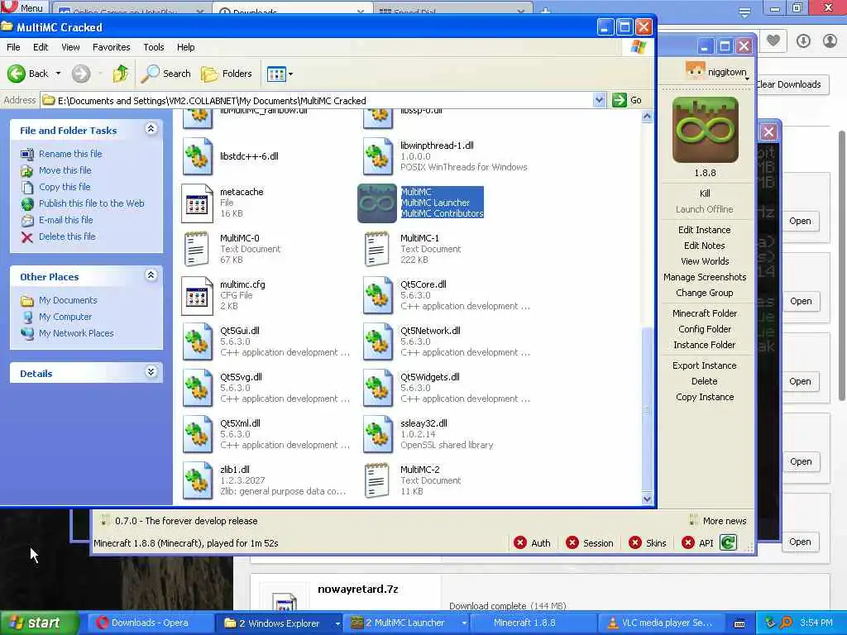Expand the Details panel
Viewport: 847px width, 635px height.
tap(151, 371)
